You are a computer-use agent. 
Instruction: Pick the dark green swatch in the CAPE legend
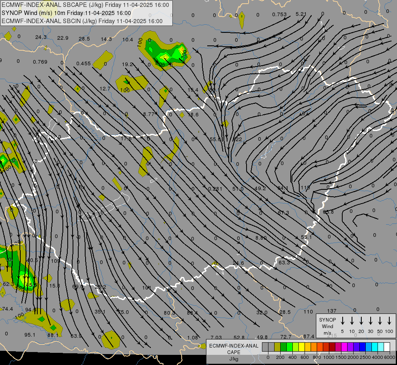click(x=283, y=347)
